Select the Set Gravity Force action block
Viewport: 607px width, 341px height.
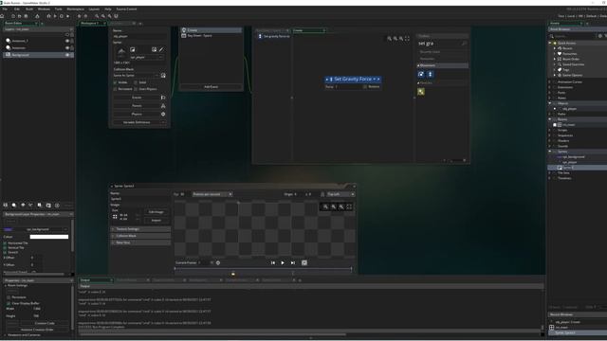pyautogui.click(x=353, y=80)
